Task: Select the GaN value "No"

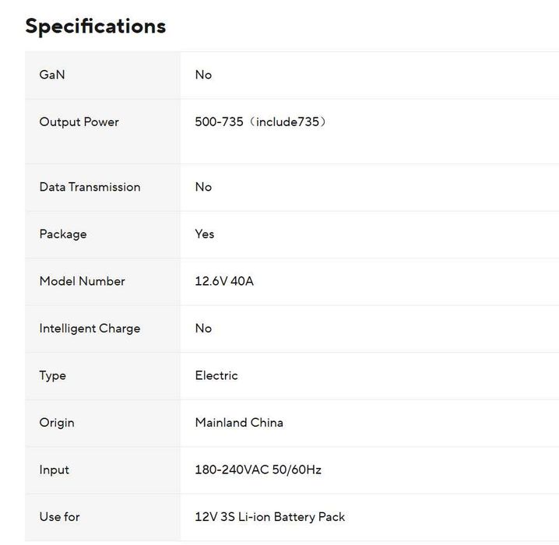Action: point(203,75)
